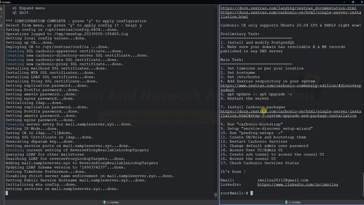Click 'Saving CA in ldap' line

pyautogui.click(x=39, y=133)
